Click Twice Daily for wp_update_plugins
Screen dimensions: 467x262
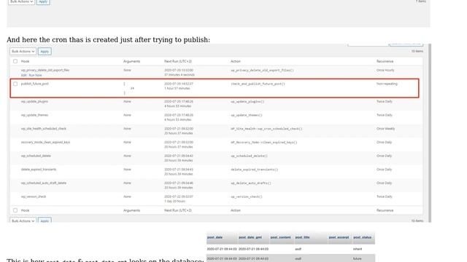point(385,101)
